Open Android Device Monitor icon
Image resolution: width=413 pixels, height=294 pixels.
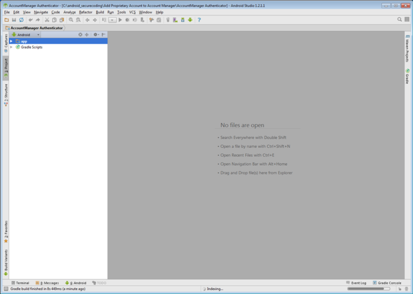(190, 20)
